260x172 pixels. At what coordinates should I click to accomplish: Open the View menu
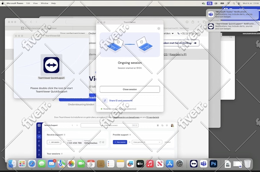(35, 3)
